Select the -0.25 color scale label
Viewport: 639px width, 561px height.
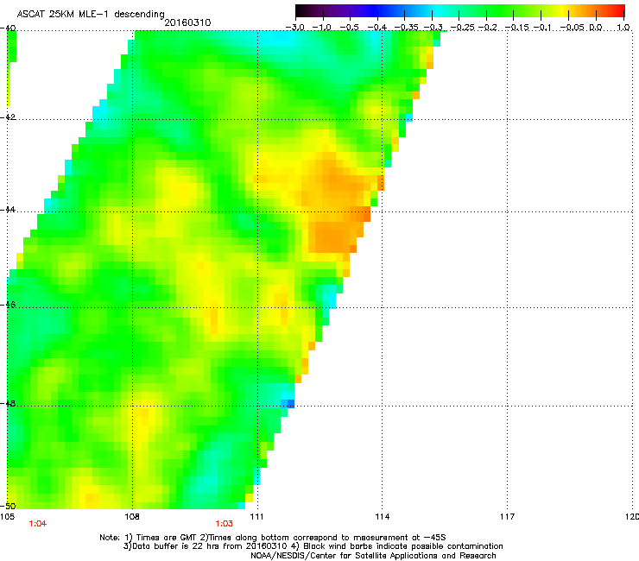[x=462, y=28]
